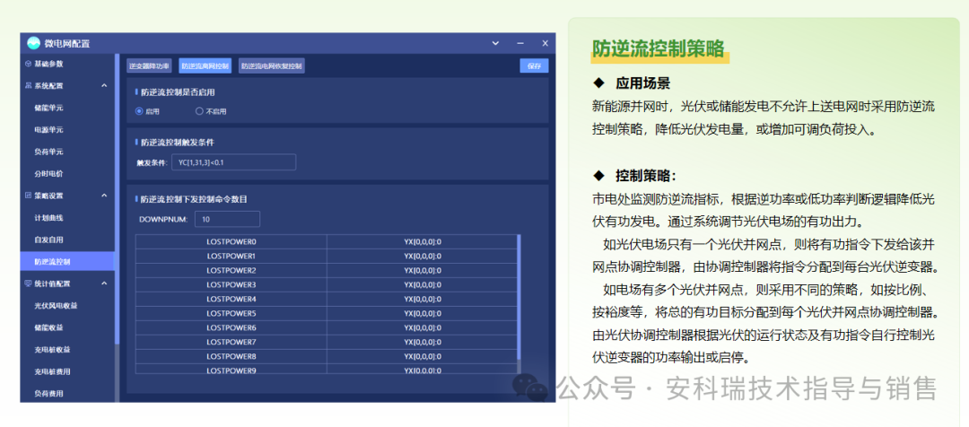The width and height of the screenshot is (969, 427).
Task: Click the LOSTPOWER8 cell
Action: [231, 356]
